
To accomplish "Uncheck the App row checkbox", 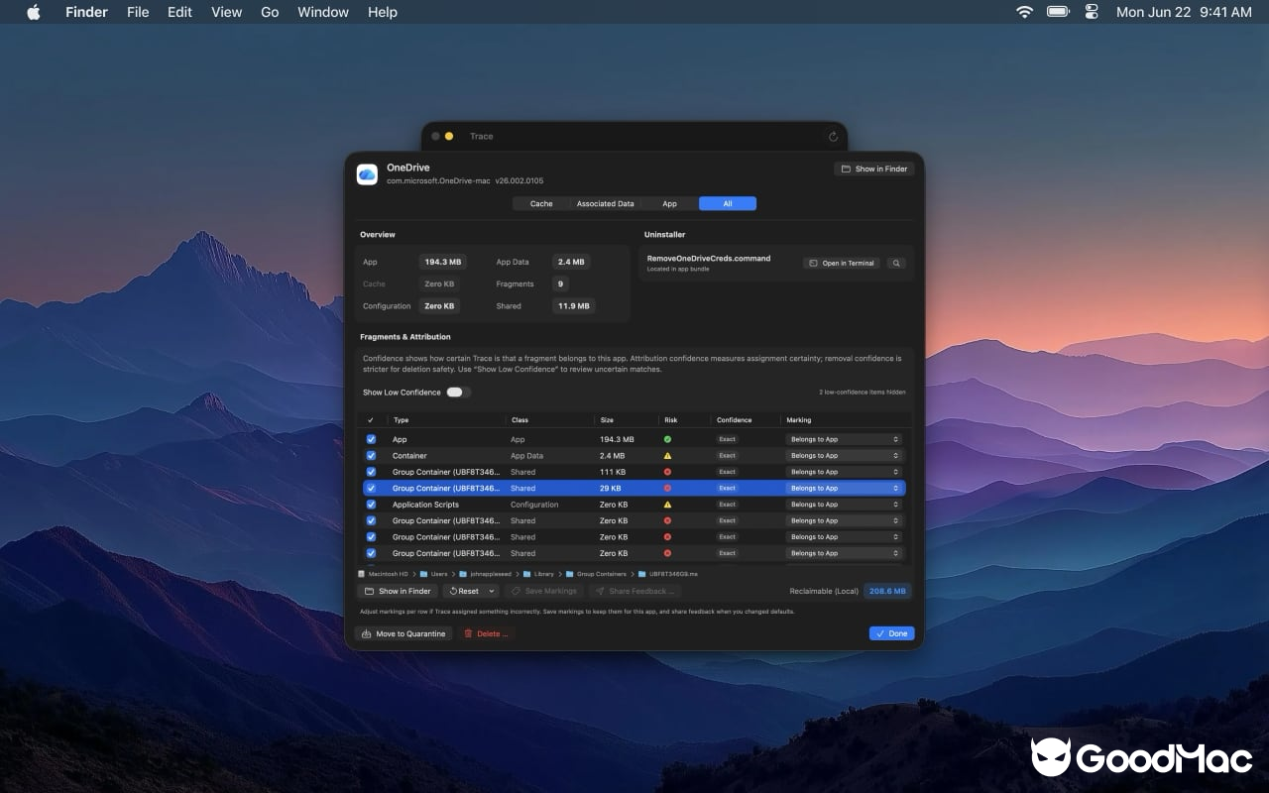I will (371, 439).
